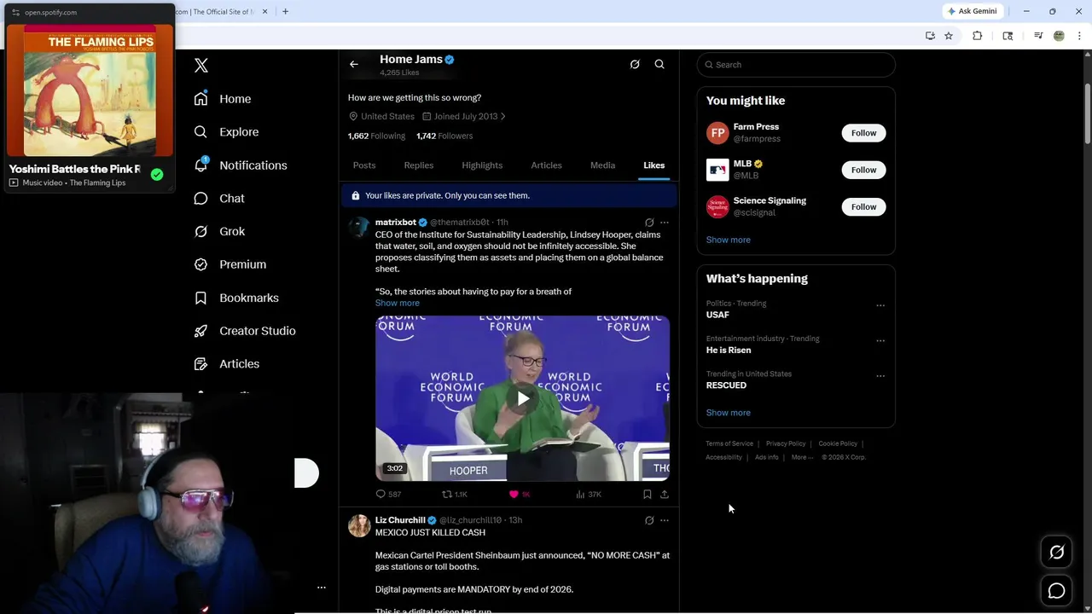The image size is (1092, 614).
Task: Bookmark page with Chrome star icon
Action: [x=949, y=36]
